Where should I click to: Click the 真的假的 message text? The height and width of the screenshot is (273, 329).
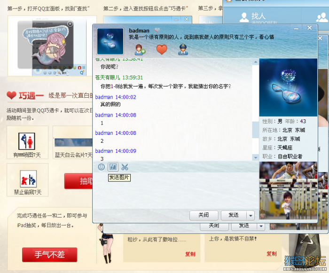click(110, 104)
